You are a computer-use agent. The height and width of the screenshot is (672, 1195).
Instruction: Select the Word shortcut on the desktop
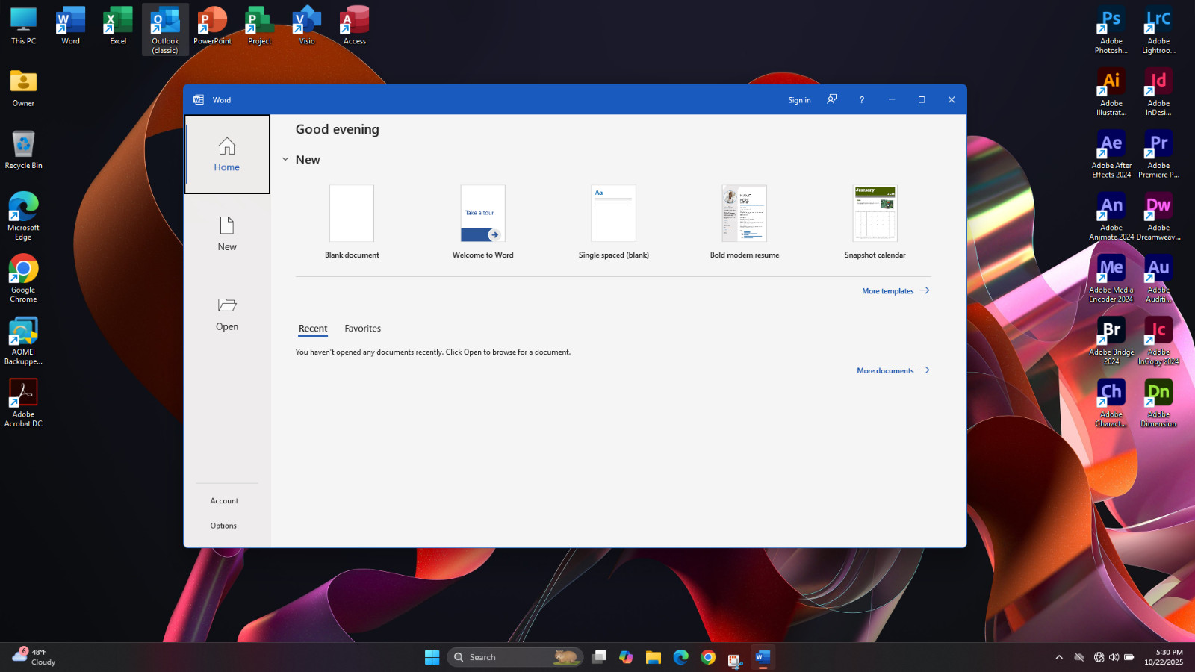[71, 27]
